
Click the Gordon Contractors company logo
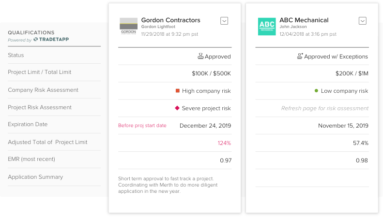tap(128, 27)
